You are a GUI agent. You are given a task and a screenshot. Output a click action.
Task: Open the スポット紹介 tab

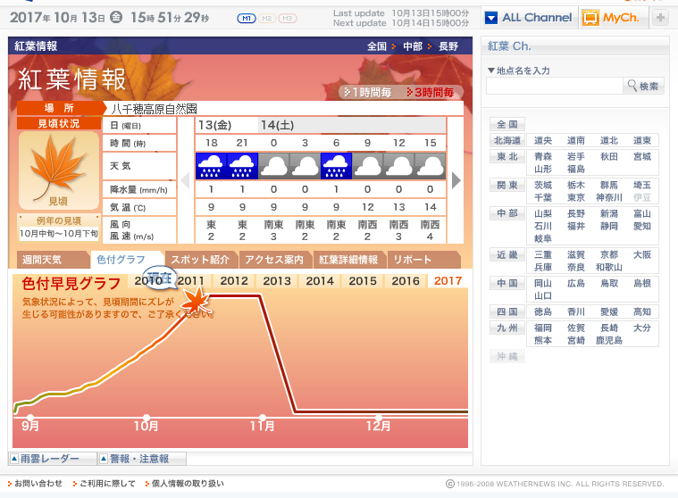tap(200, 260)
